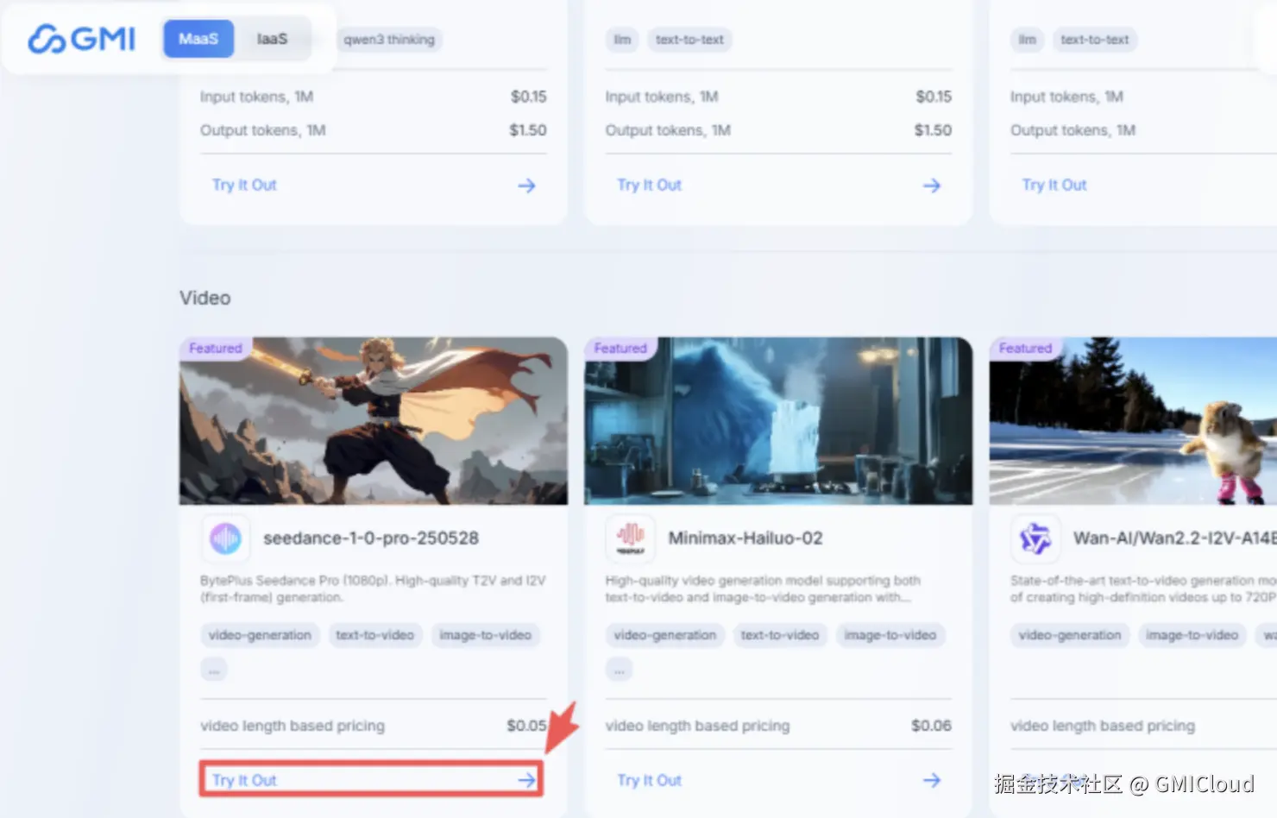
Task: Click the image-to-video tag on the Minimax card
Action: (x=890, y=635)
